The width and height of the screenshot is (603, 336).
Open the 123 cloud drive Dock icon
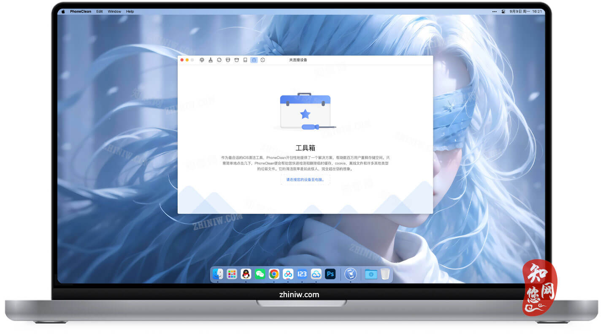[302, 274]
